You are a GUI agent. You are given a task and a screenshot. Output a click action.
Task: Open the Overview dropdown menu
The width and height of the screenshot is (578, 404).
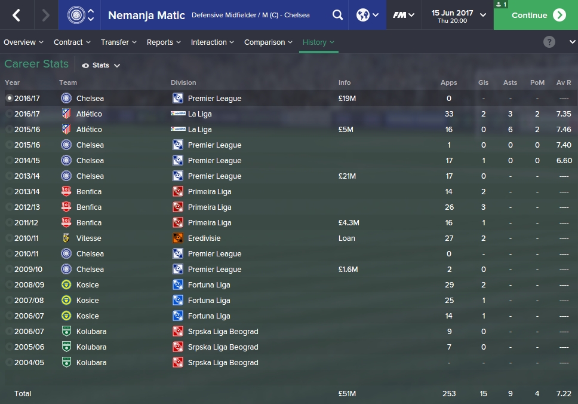point(23,42)
